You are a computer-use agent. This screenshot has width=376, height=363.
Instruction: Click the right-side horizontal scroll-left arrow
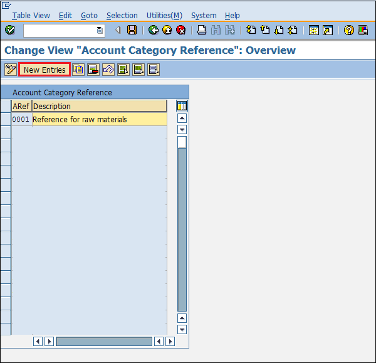[159, 342]
